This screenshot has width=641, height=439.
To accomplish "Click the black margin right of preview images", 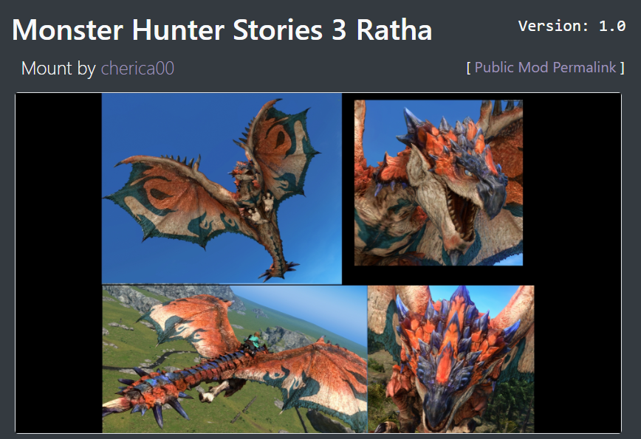I will [x=577, y=263].
